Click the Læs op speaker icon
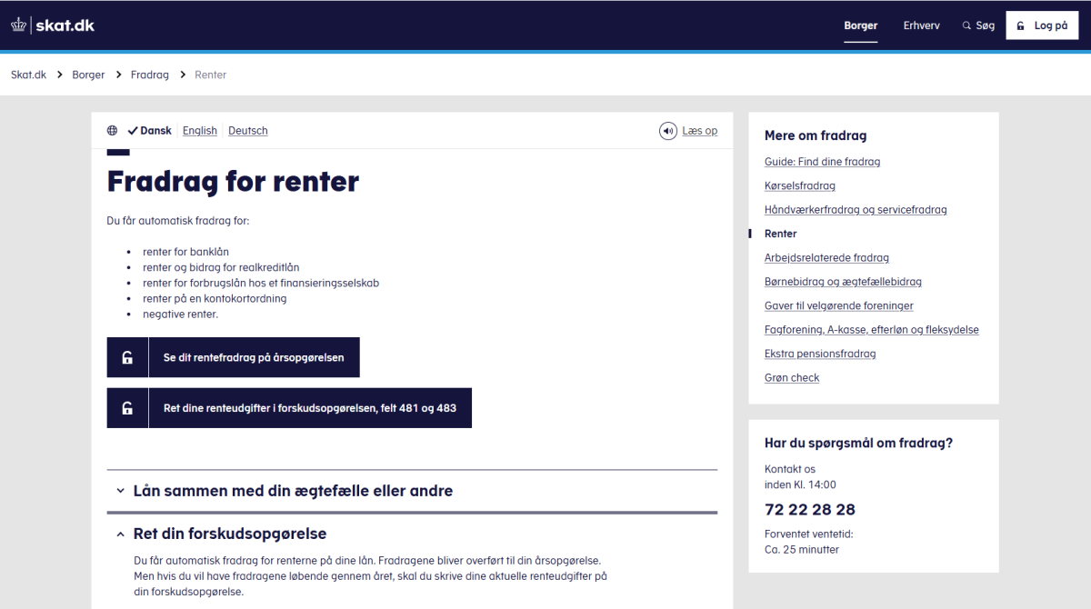The image size is (1091, 609). tap(668, 131)
